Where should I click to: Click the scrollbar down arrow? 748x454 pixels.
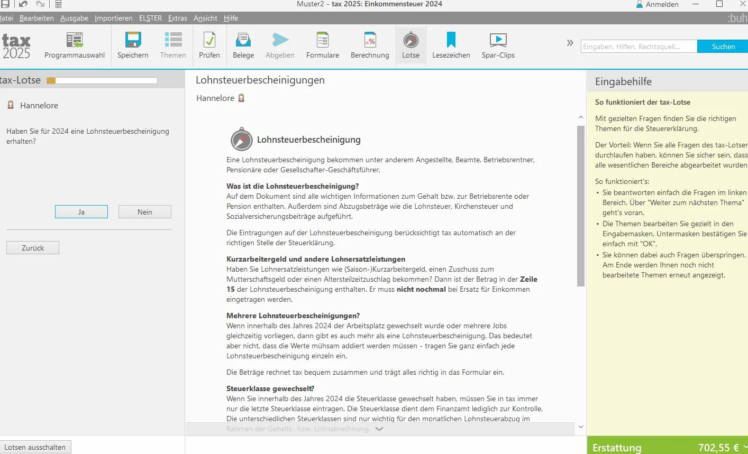580,427
